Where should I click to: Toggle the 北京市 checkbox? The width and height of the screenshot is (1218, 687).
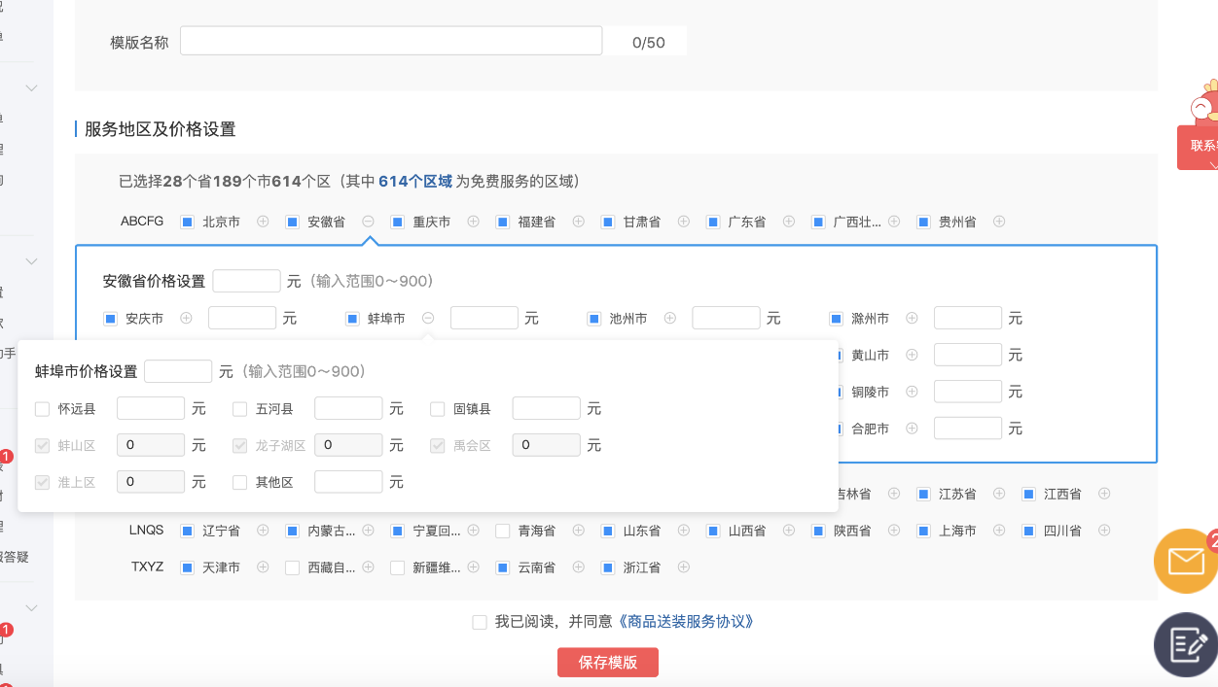tap(188, 222)
